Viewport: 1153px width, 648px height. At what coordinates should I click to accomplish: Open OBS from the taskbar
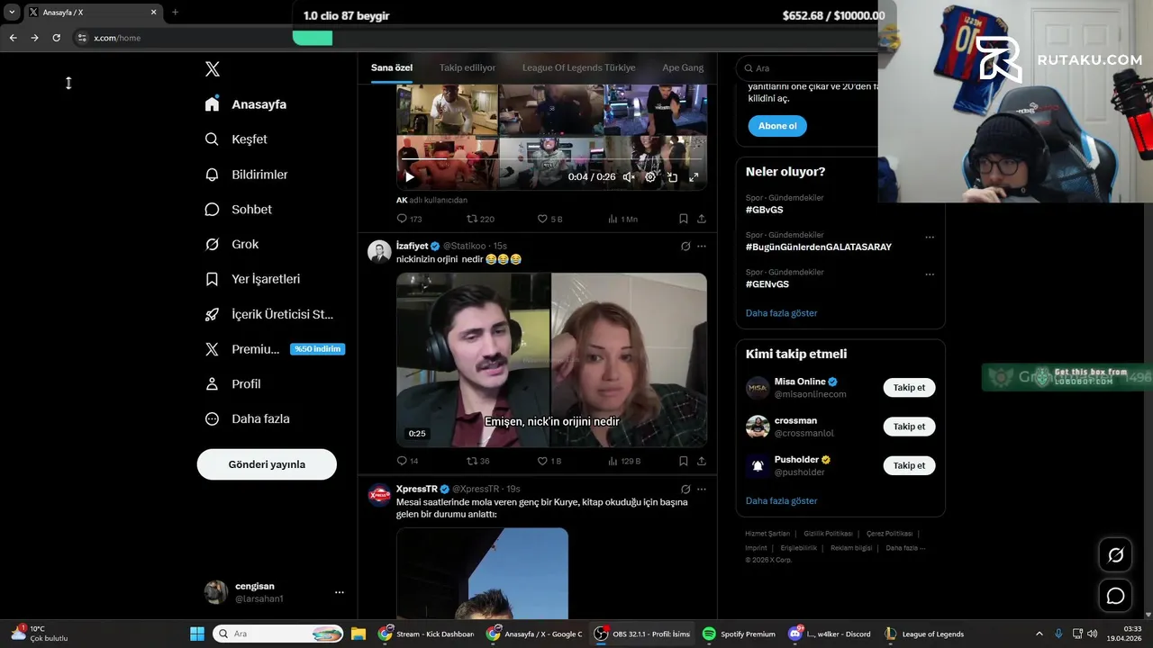tap(642, 634)
